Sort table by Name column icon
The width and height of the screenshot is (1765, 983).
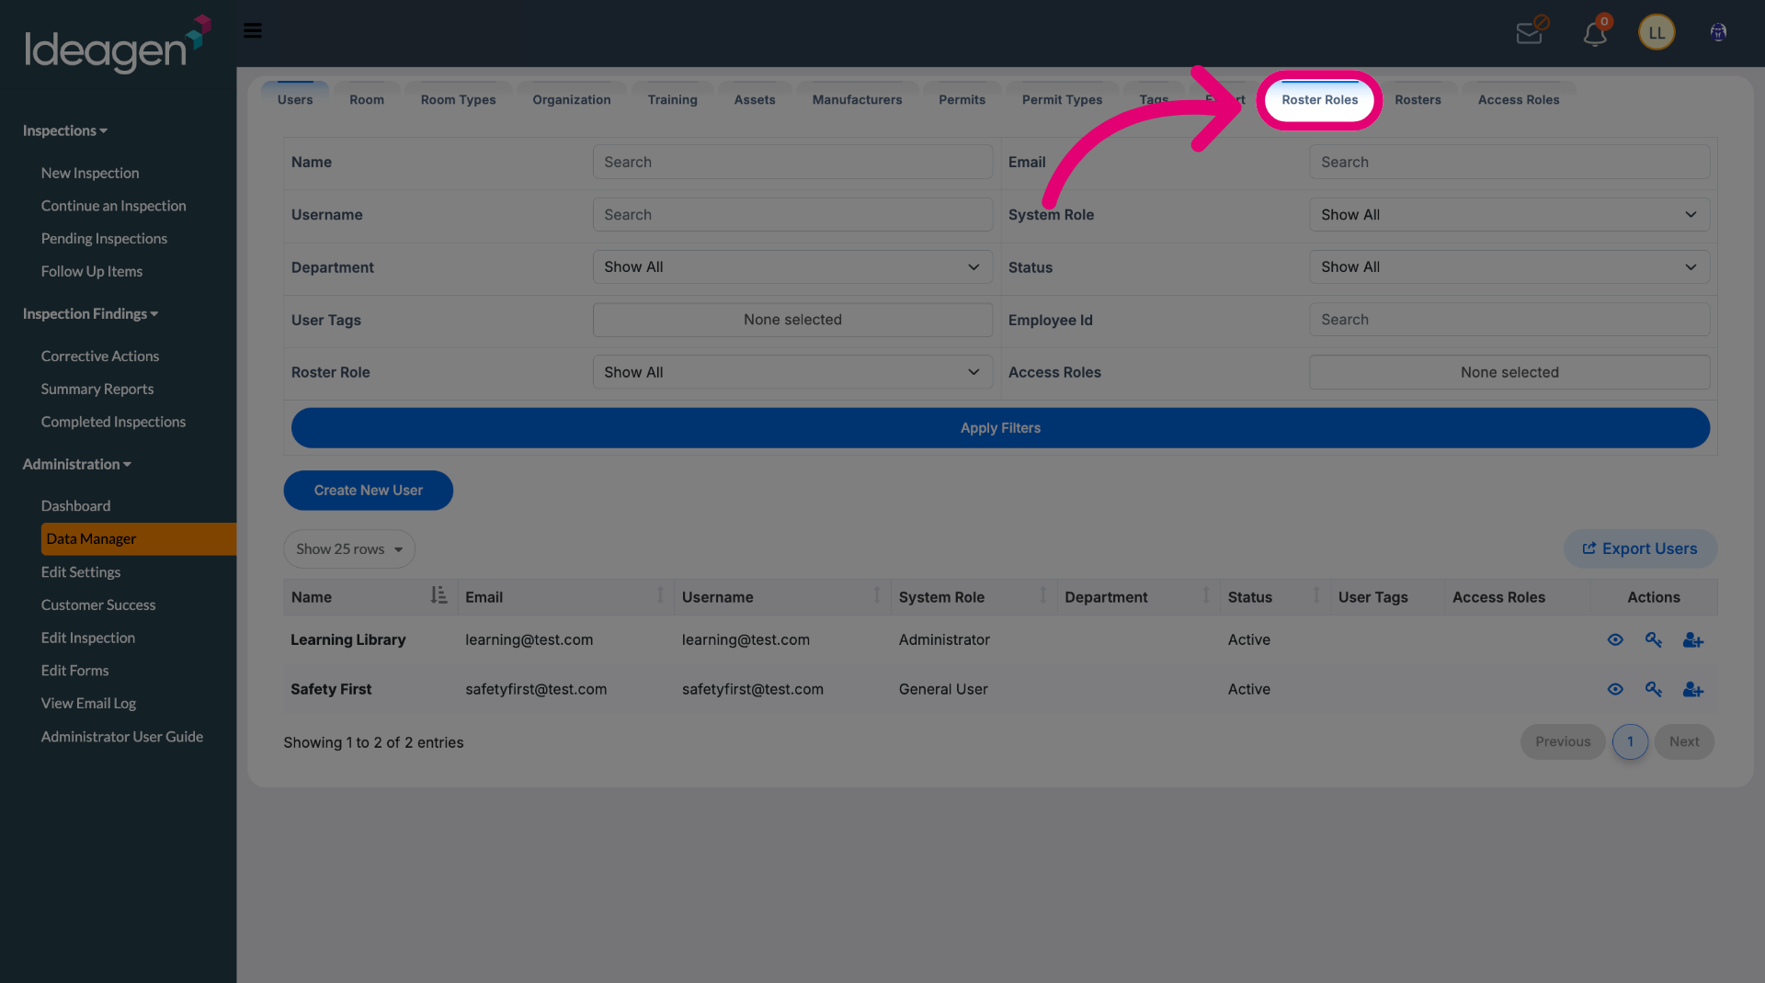[438, 596]
